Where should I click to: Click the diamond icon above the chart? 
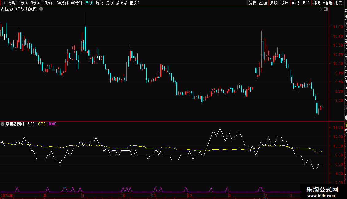tap(320, 9)
